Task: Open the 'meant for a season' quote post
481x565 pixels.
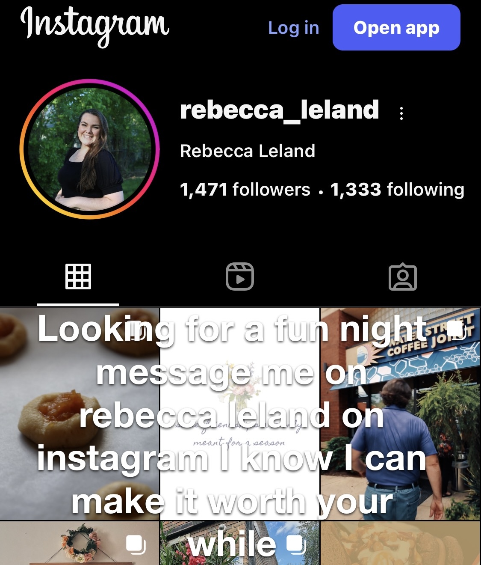Action: click(240, 413)
